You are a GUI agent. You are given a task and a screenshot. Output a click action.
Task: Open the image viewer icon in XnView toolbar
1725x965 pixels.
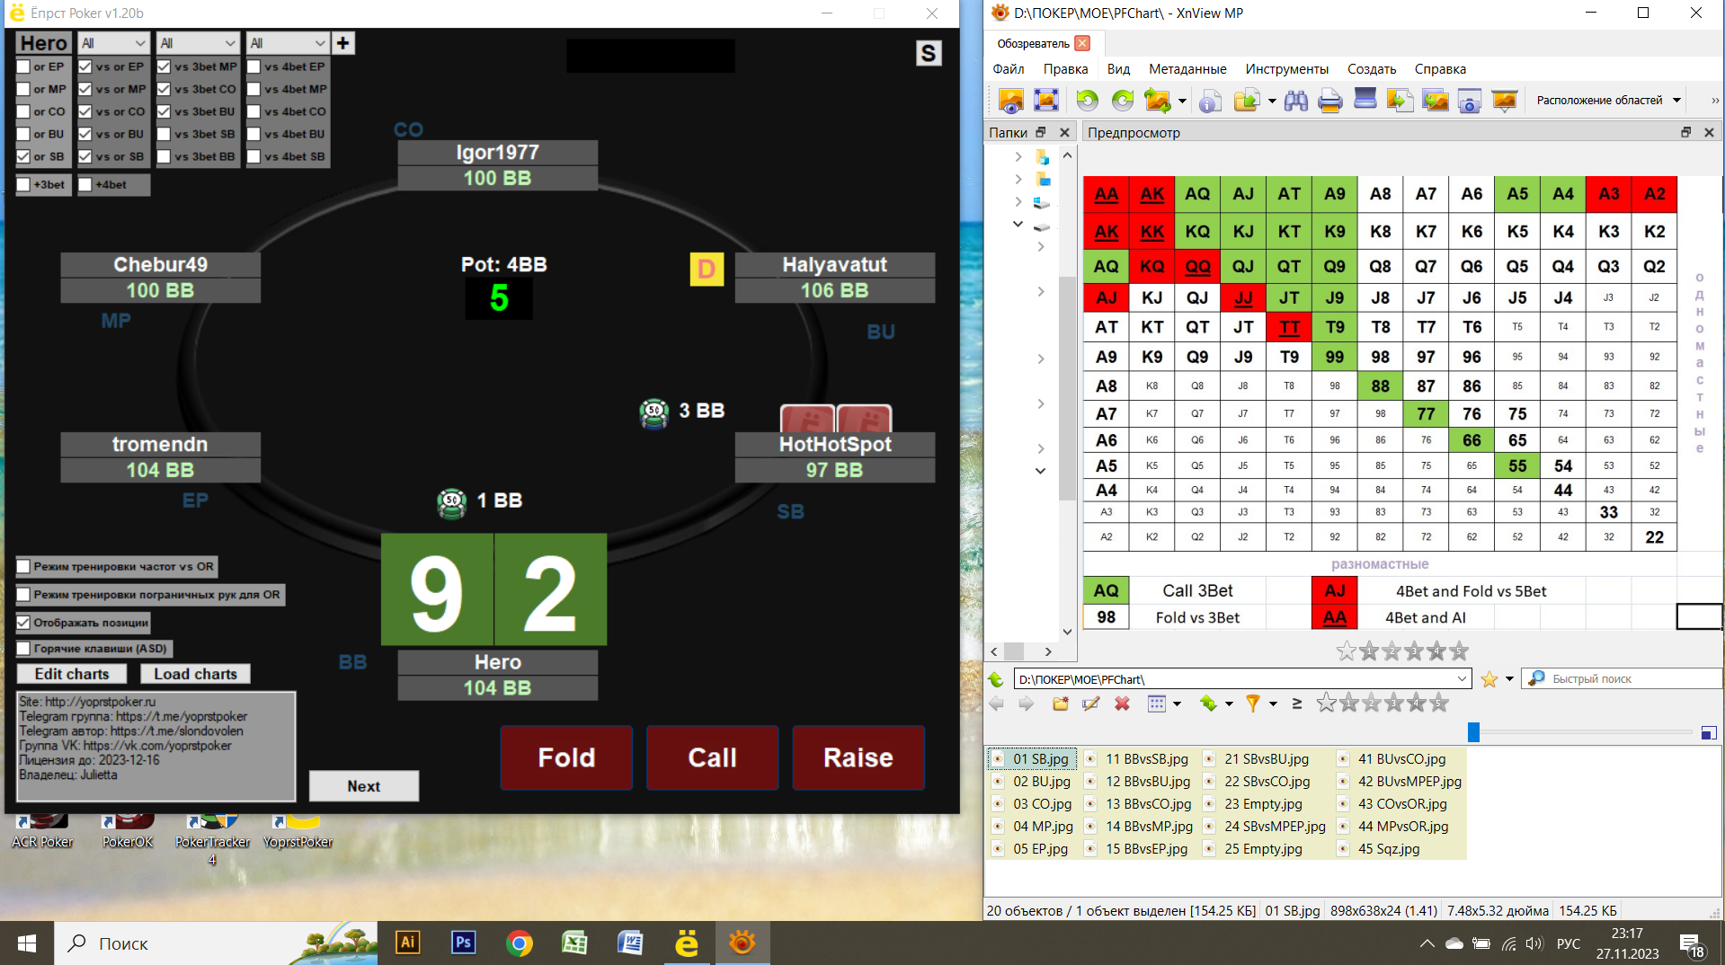pos(1010,101)
